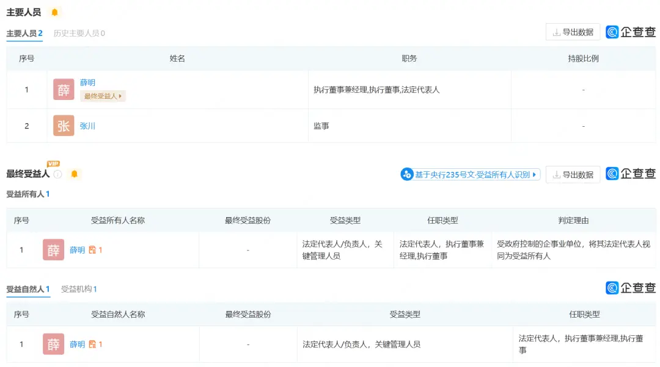Click the 薛 avatar in the 受益自然人 table

click(53, 344)
